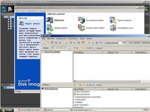Click the blue refresh icon in KillDisk toolbar
150x112 pixels.
point(4,9)
